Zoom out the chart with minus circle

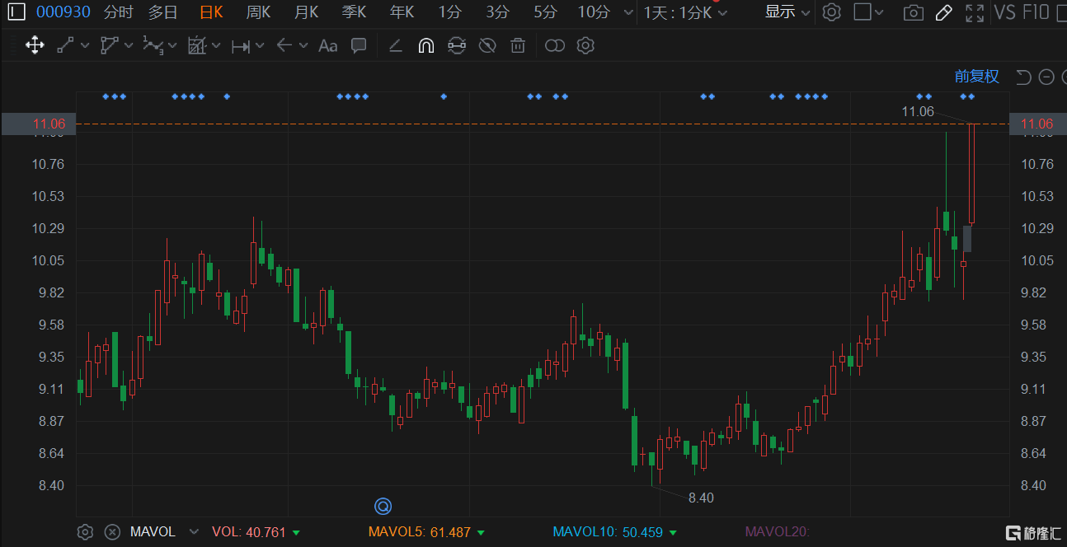[x=1046, y=77]
